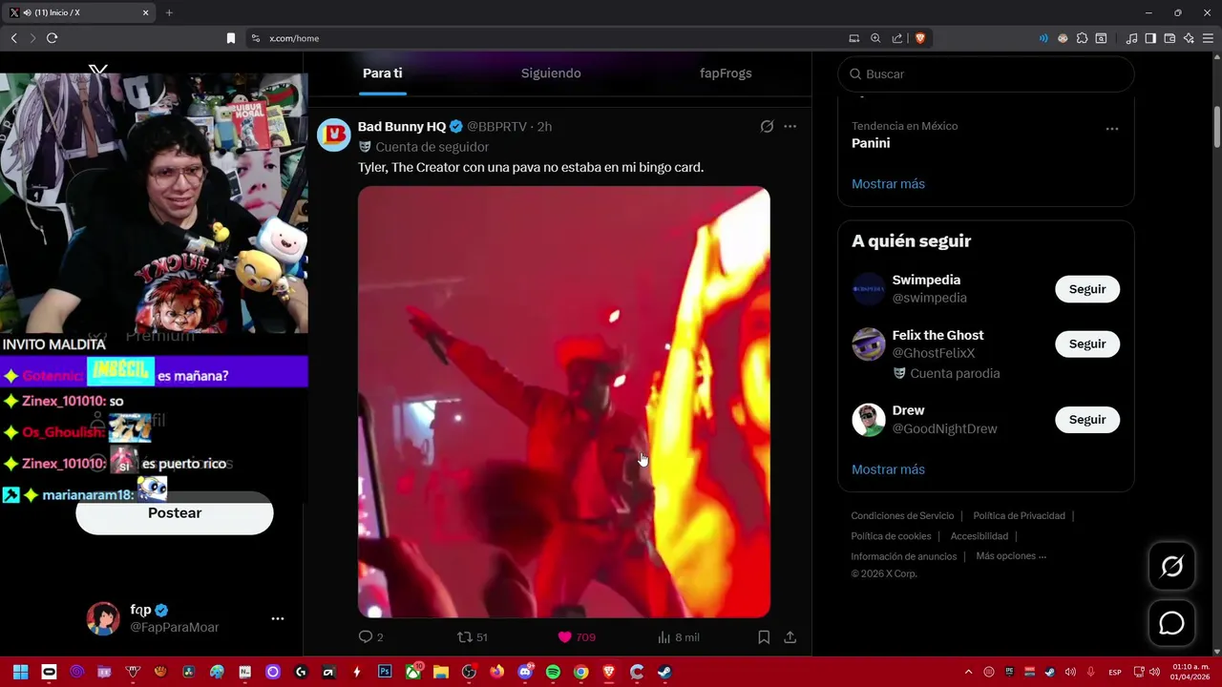Play the Tyler, The Creator video
The image size is (1222, 687).
(564, 402)
